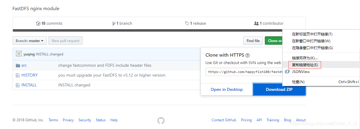Screen dimensions: 360x129
Task: Click the commits history clock icon
Action: point(38,23)
